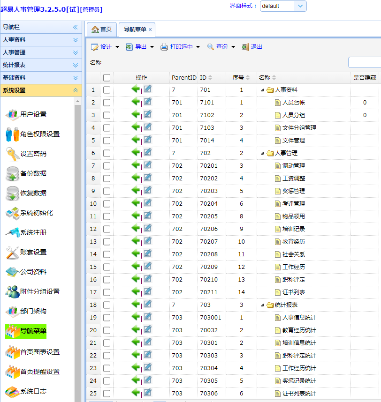Click the edit icon for 奖惩管理 row
The image size is (381, 402).
[148, 190]
